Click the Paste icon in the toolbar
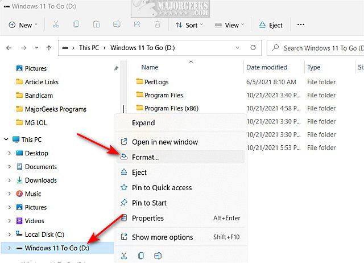 point(96,24)
